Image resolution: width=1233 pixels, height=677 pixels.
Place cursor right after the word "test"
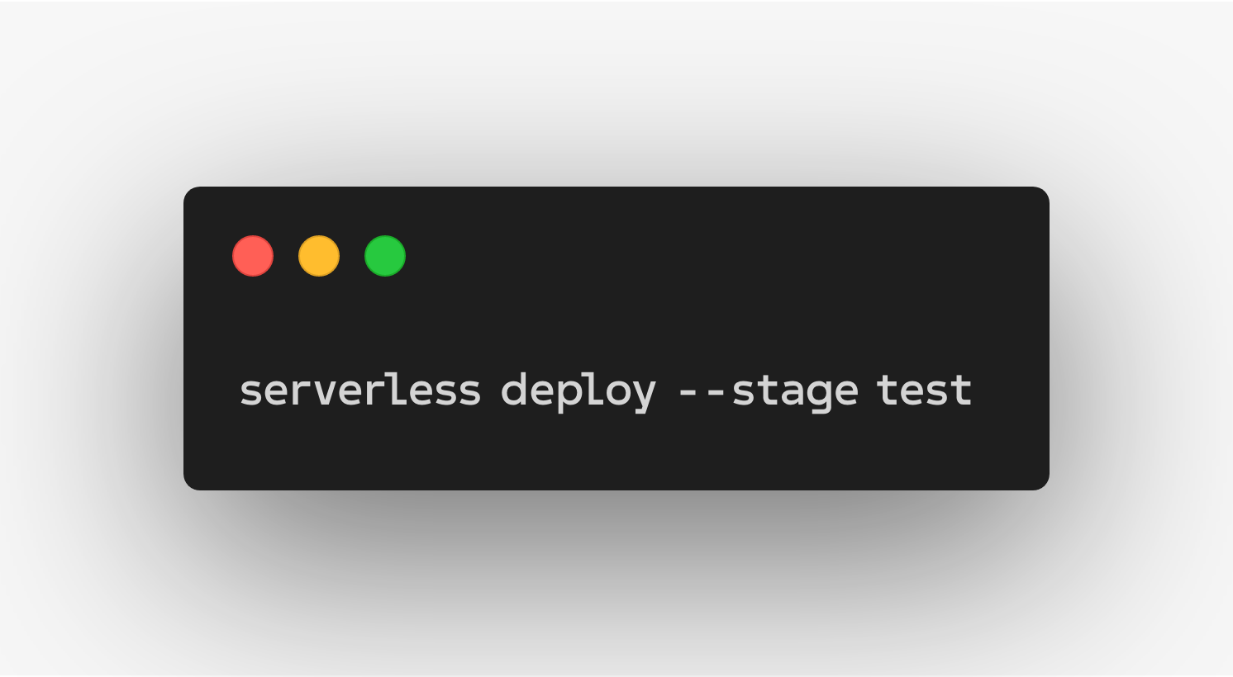pyautogui.click(x=974, y=391)
